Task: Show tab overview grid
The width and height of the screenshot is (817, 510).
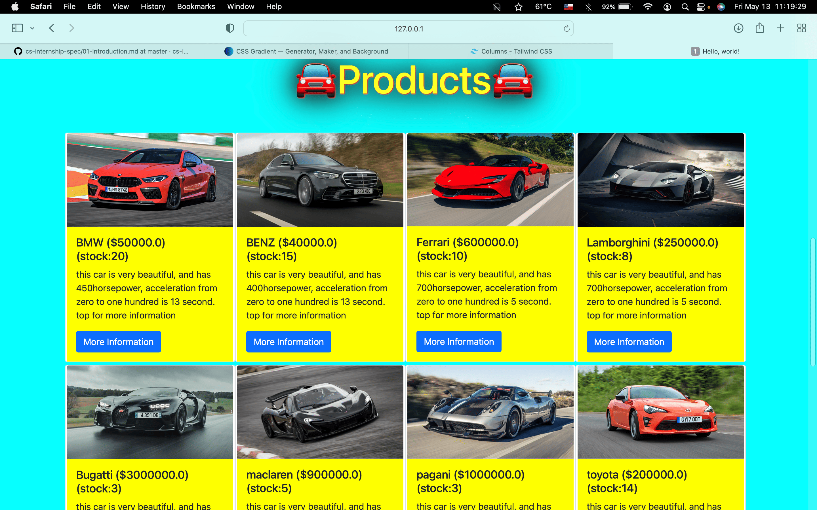Action: pos(801,28)
